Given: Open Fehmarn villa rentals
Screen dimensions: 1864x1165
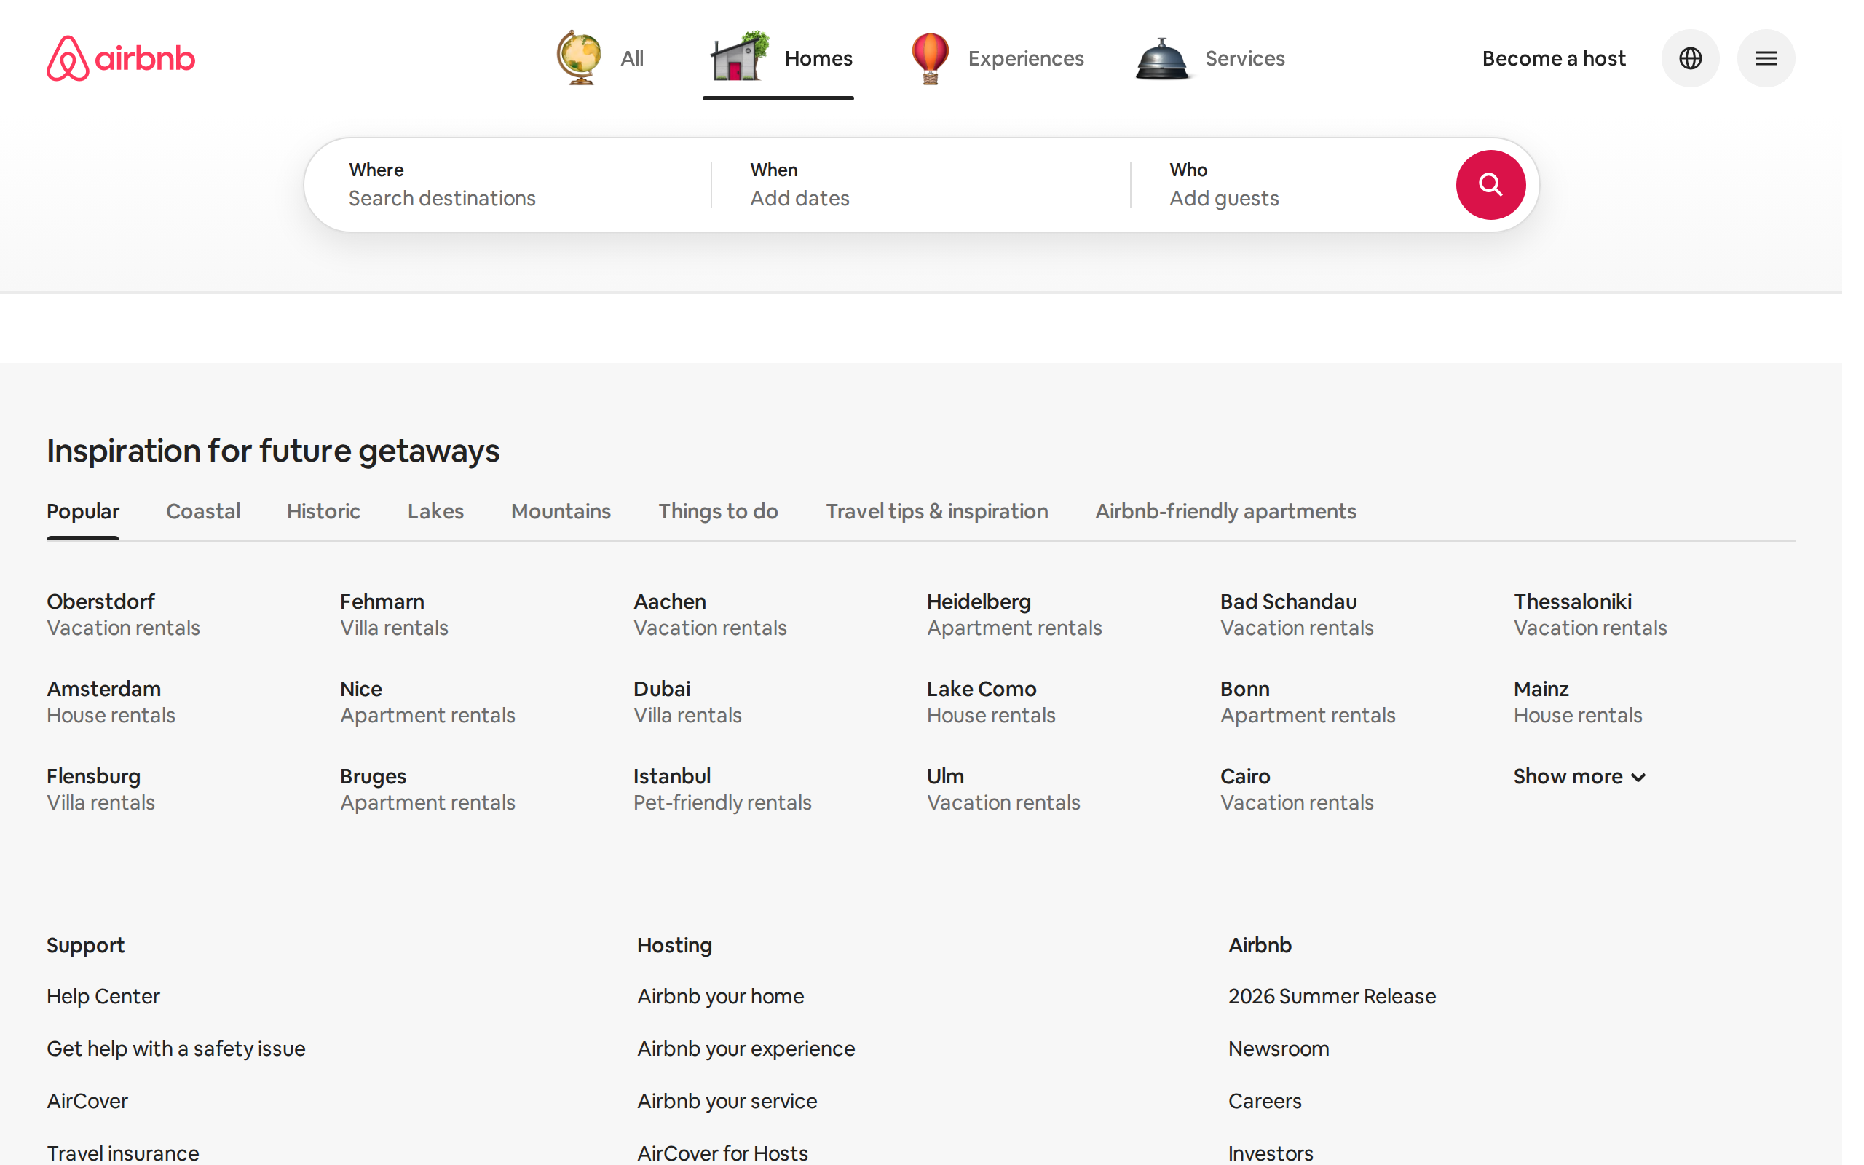Looking at the screenshot, I should [x=394, y=614].
